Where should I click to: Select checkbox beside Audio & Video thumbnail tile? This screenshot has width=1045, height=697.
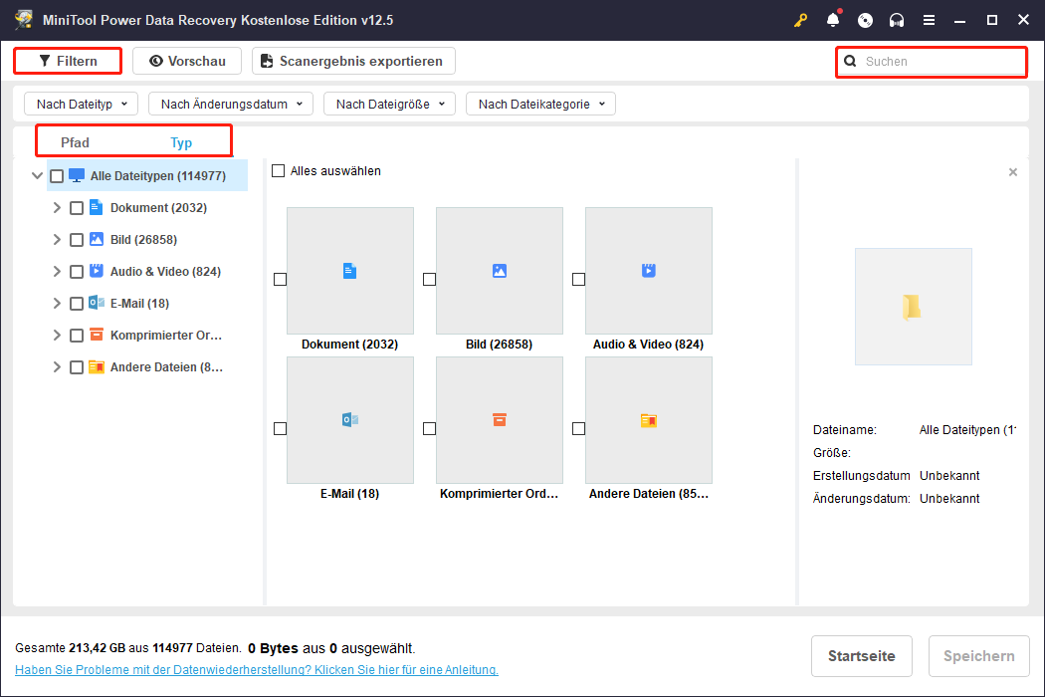click(578, 280)
